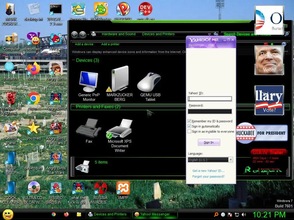The image size is (294, 220).
Task: Go to Hardware and Sound breadcrumb
Action: (119, 34)
